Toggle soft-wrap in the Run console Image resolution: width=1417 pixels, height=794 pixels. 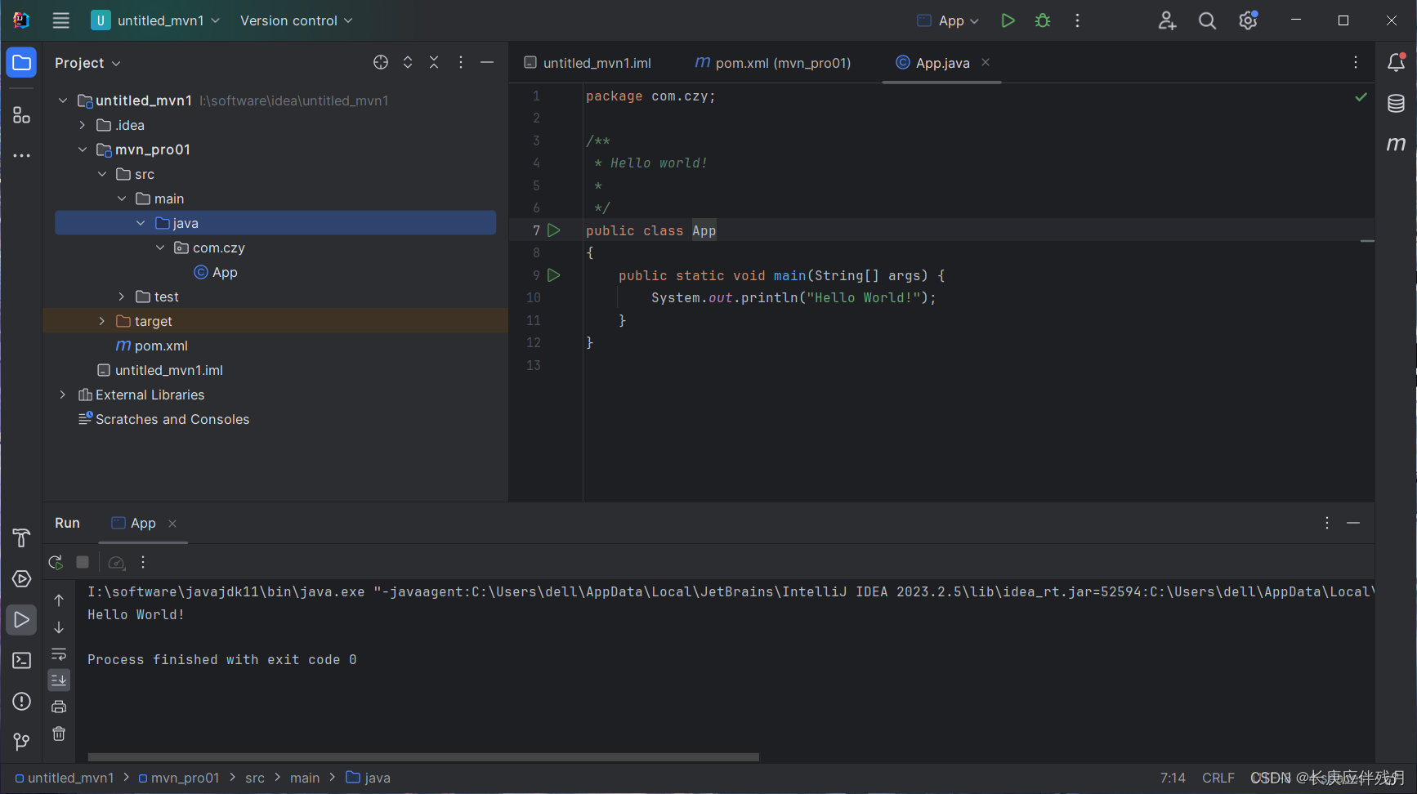(x=58, y=653)
